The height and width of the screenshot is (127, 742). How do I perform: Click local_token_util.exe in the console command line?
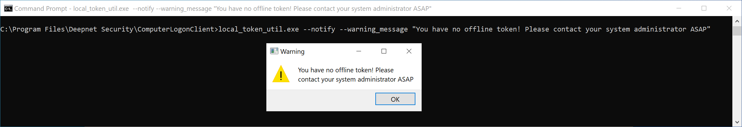[x=259, y=29]
